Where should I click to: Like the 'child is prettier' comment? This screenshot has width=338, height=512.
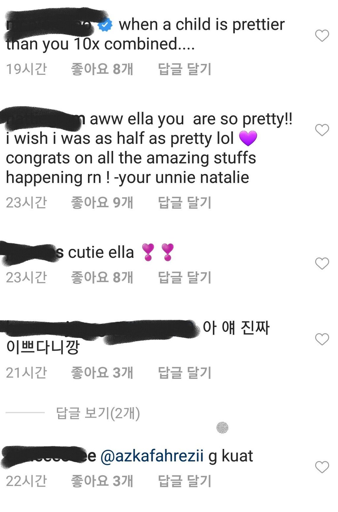[x=322, y=36]
